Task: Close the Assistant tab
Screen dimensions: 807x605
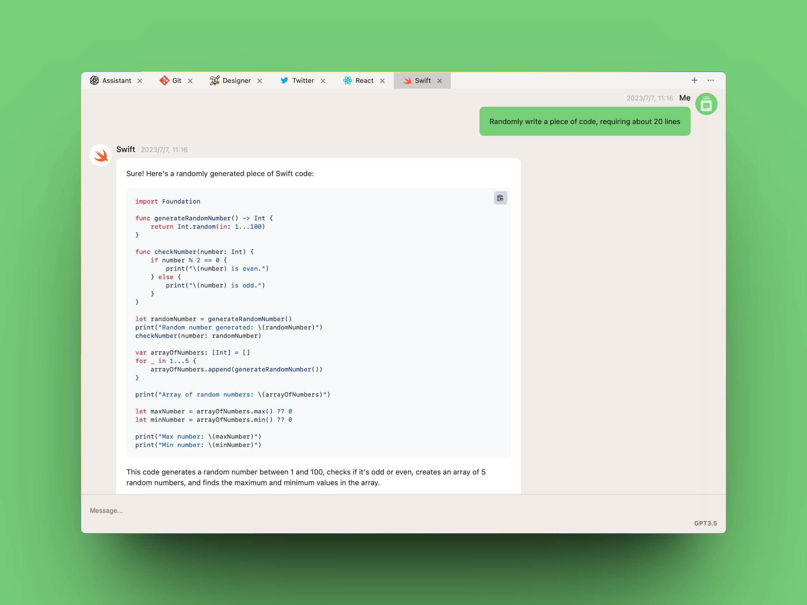Action: point(140,81)
